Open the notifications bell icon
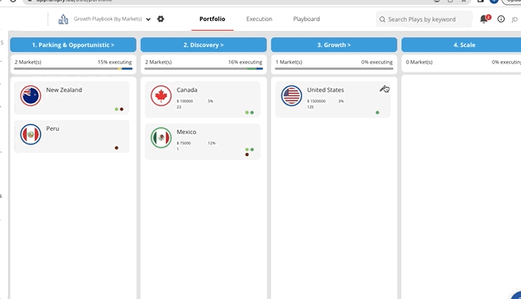 484,19
